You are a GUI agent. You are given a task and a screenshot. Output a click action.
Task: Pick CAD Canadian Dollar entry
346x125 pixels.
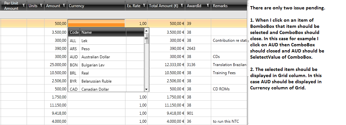pos(106,89)
